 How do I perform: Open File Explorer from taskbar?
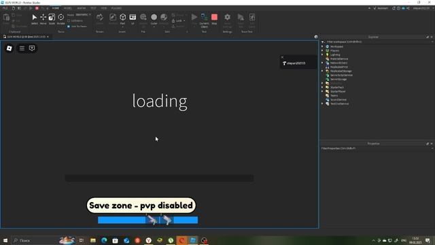pos(93,240)
